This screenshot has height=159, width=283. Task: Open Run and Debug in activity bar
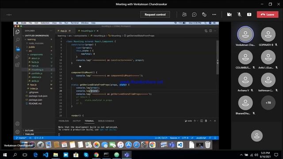(18, 57)
